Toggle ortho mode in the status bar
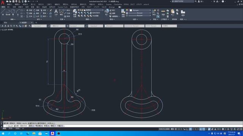Image resolution: width=243 pixels, height=136 pixels. [x=188, y=129]
